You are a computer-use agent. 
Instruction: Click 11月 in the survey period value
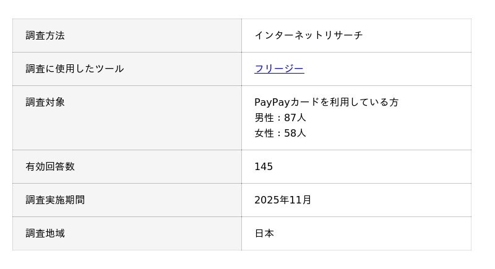[x=302, y=200]
